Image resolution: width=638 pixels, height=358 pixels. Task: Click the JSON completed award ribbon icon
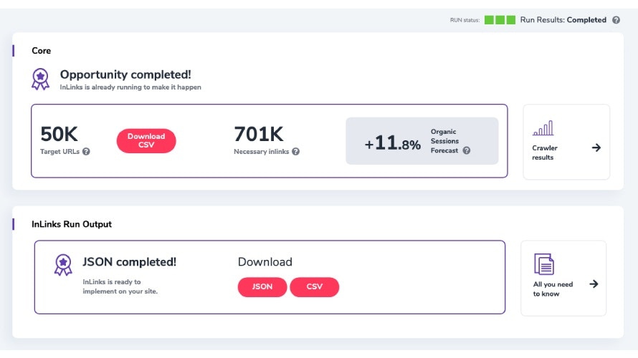coord(63,265)
